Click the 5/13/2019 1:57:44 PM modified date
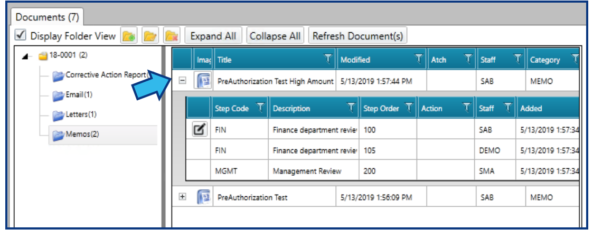Screen dimensions: 593x230 click(376, 81)
